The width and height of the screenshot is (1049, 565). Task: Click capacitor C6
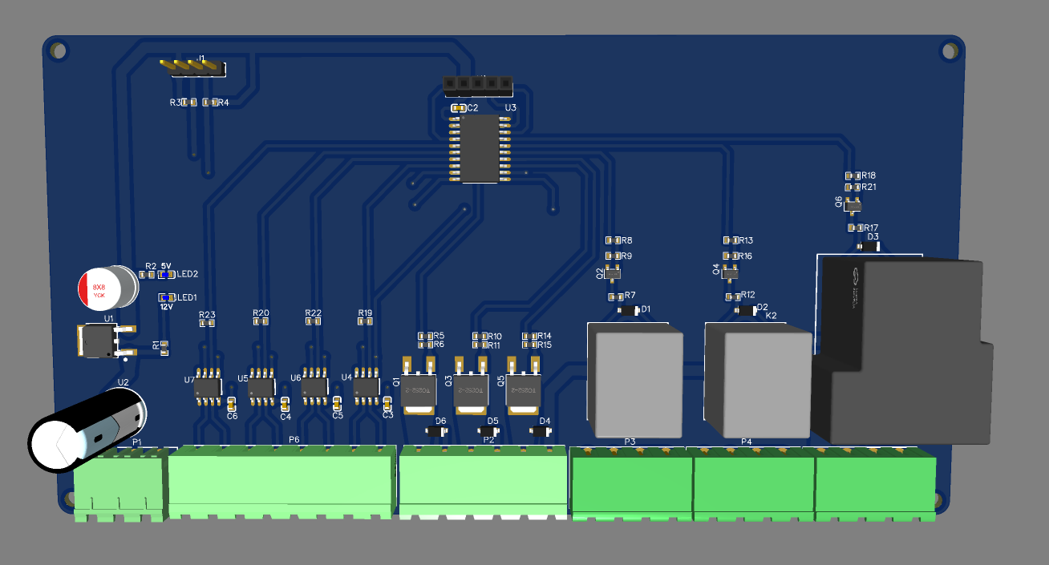[x=232, y=403]
